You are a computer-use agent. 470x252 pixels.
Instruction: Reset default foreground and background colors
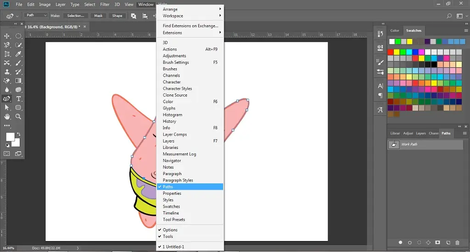coord(7,145)
